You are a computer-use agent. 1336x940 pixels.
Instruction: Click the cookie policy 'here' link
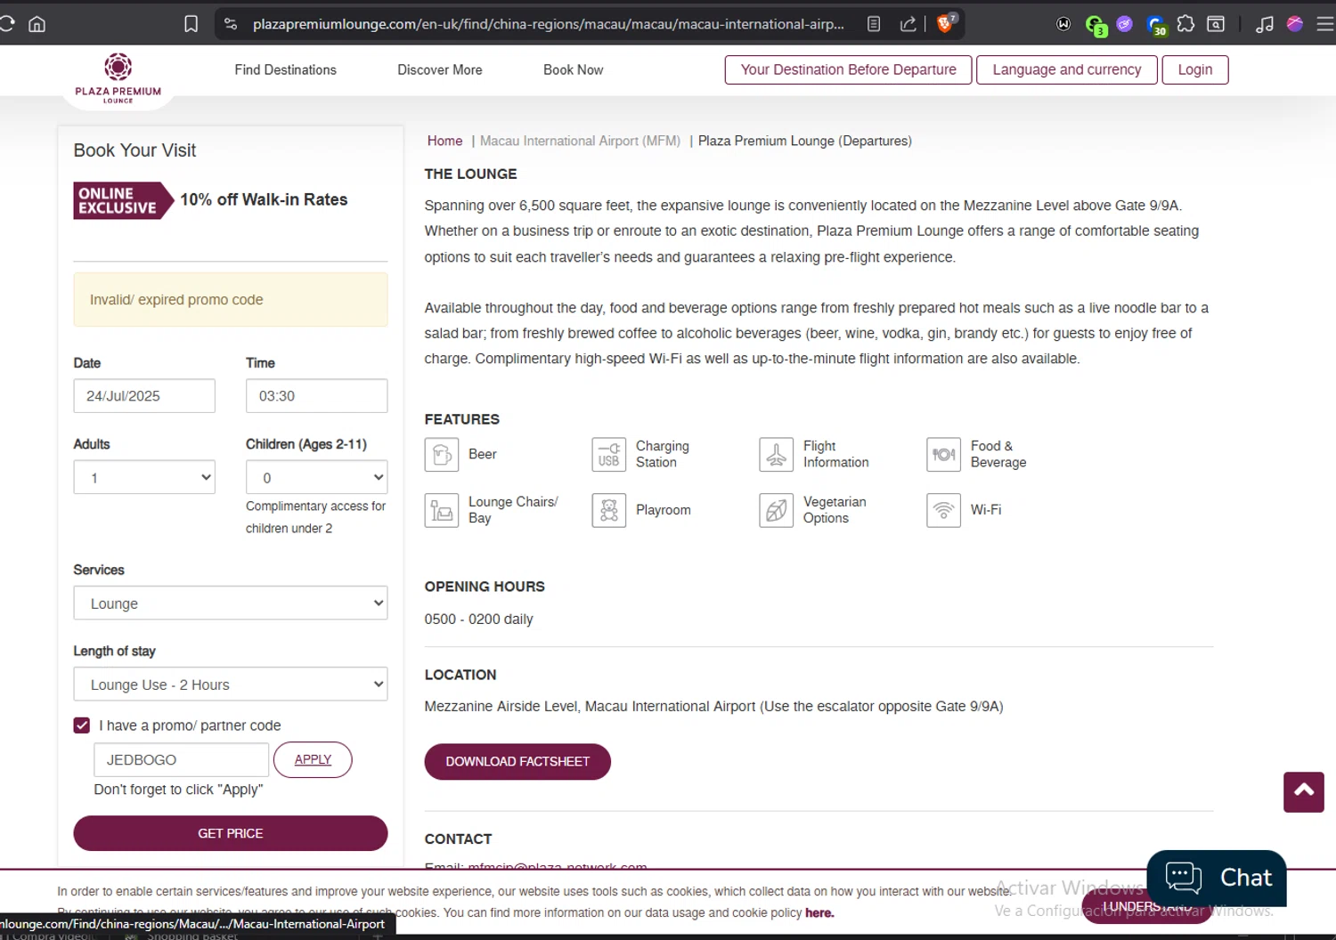pyautogui.click(x=819, y=912)
